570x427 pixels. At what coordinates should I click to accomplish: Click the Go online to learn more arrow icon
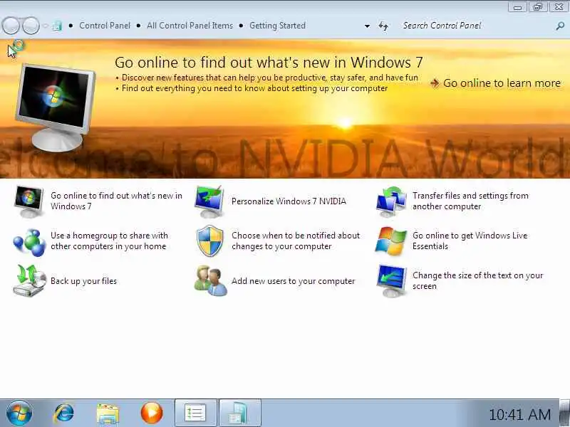pyautogui.click(x=435, y=83)
